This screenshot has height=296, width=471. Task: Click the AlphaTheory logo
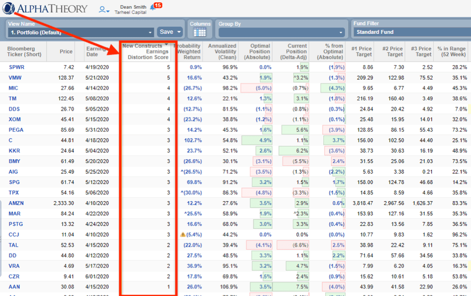pyautogui.click(x=45, y=8)
